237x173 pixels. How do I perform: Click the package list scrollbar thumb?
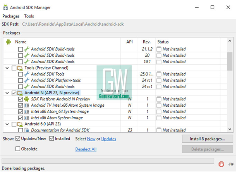pyautogui.click(x=230, y=61)
